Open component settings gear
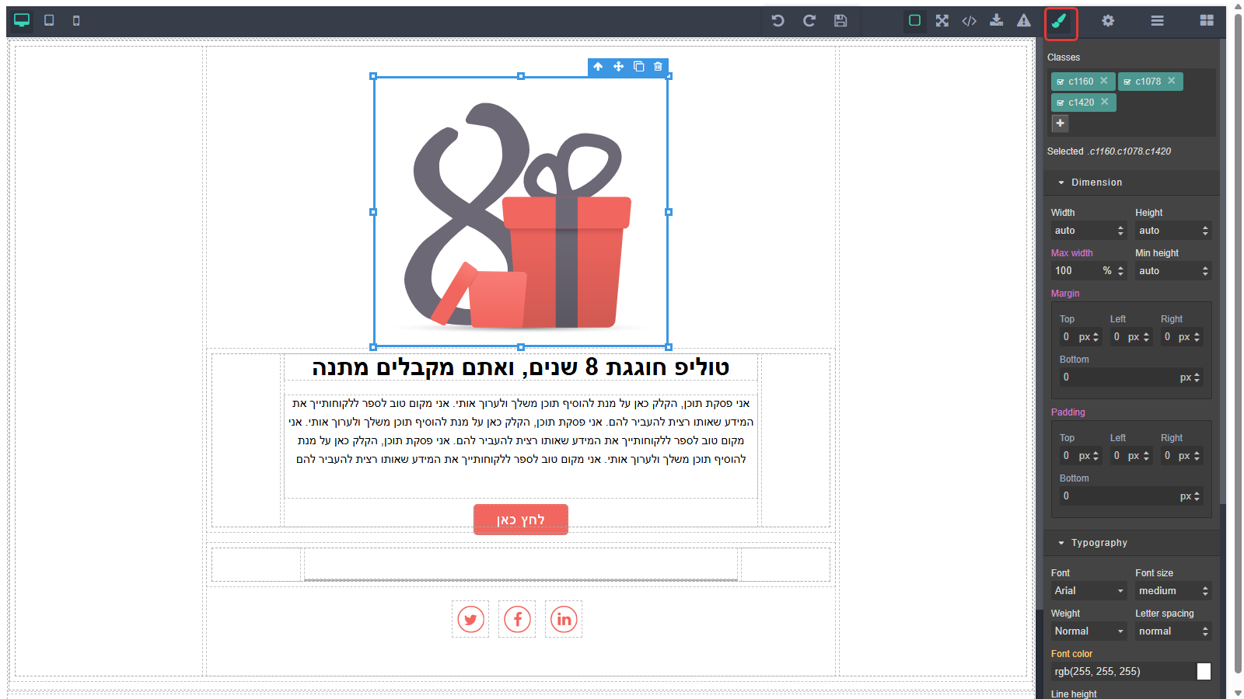1244x699 pixels. (x=1108, y=21)
